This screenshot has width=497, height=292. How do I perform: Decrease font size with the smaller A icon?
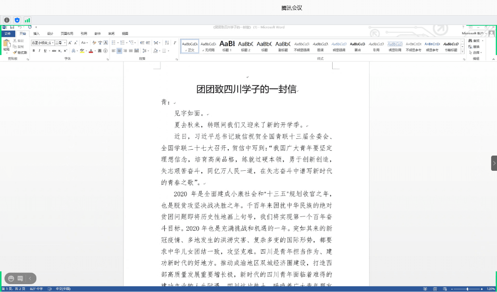76,43
